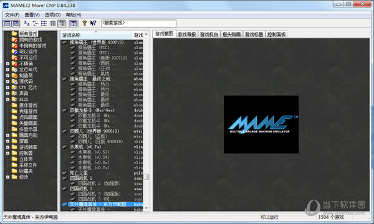374x224 pixels.
Task: Open the 点阵画面 folder
Action: coord(28,118)
